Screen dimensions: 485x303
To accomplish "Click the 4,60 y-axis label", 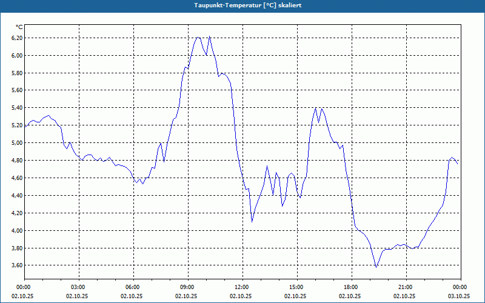I will point(17,178).
